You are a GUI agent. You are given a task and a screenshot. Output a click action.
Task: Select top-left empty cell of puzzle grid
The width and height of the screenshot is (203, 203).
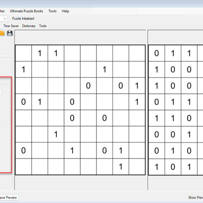[23, 53]
